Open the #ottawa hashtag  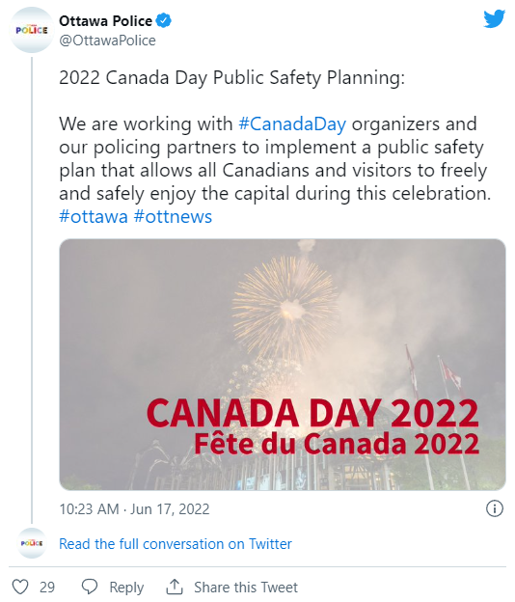pyautogui.click(x=94, y=216)
